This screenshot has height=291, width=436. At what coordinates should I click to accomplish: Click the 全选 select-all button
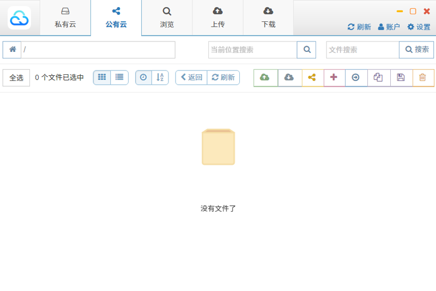[x=16, y=78]
